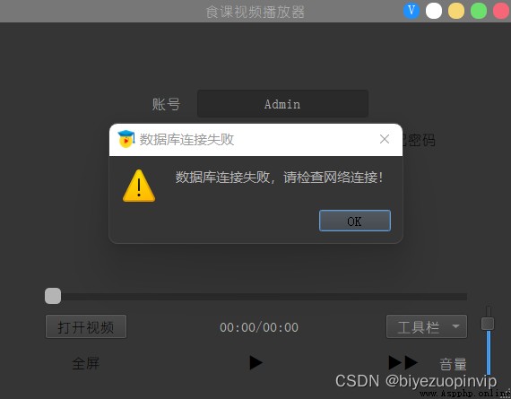Click the green circle maximize button
Image resolution: width=511 pixels, height=399 pixels.
click(x=479, y=11)
